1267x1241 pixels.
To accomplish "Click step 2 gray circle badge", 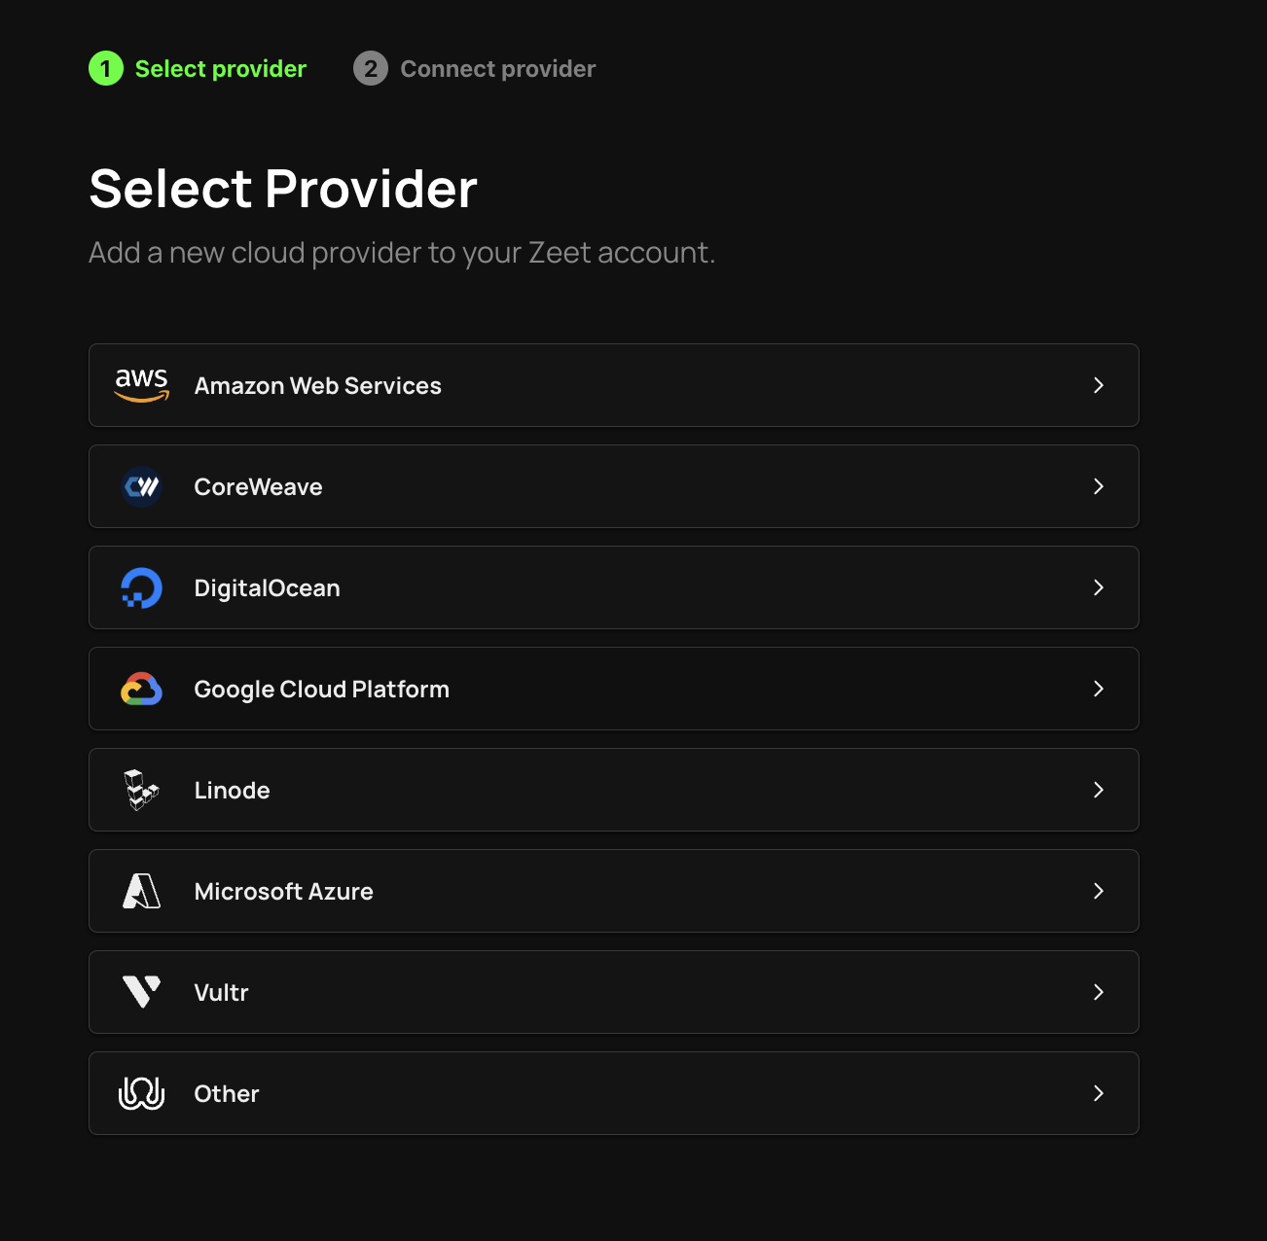I will (371, 68).
